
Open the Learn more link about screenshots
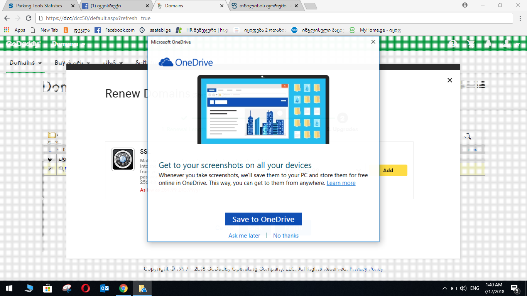point(341,183)
